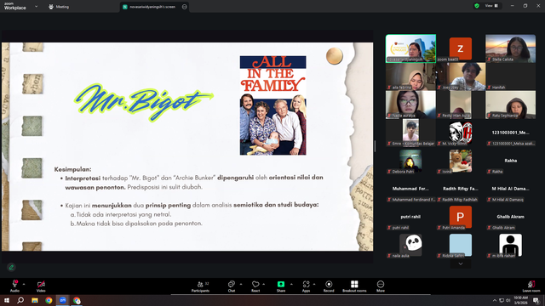
Task: Open audio options arrow beside Audio
Action: pyautogui.click(x=24, y=284)
